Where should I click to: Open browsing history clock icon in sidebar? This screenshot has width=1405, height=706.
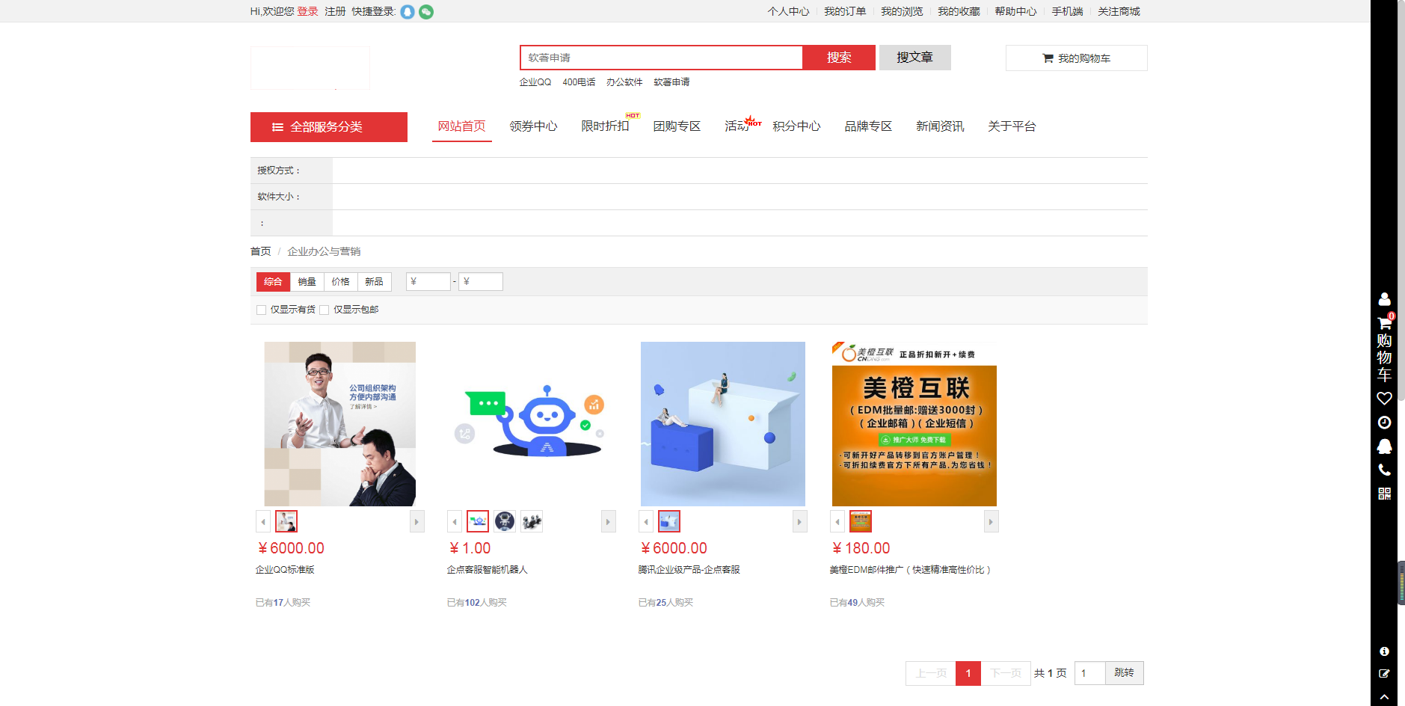pyautogui.click(x=1384, y=423)
